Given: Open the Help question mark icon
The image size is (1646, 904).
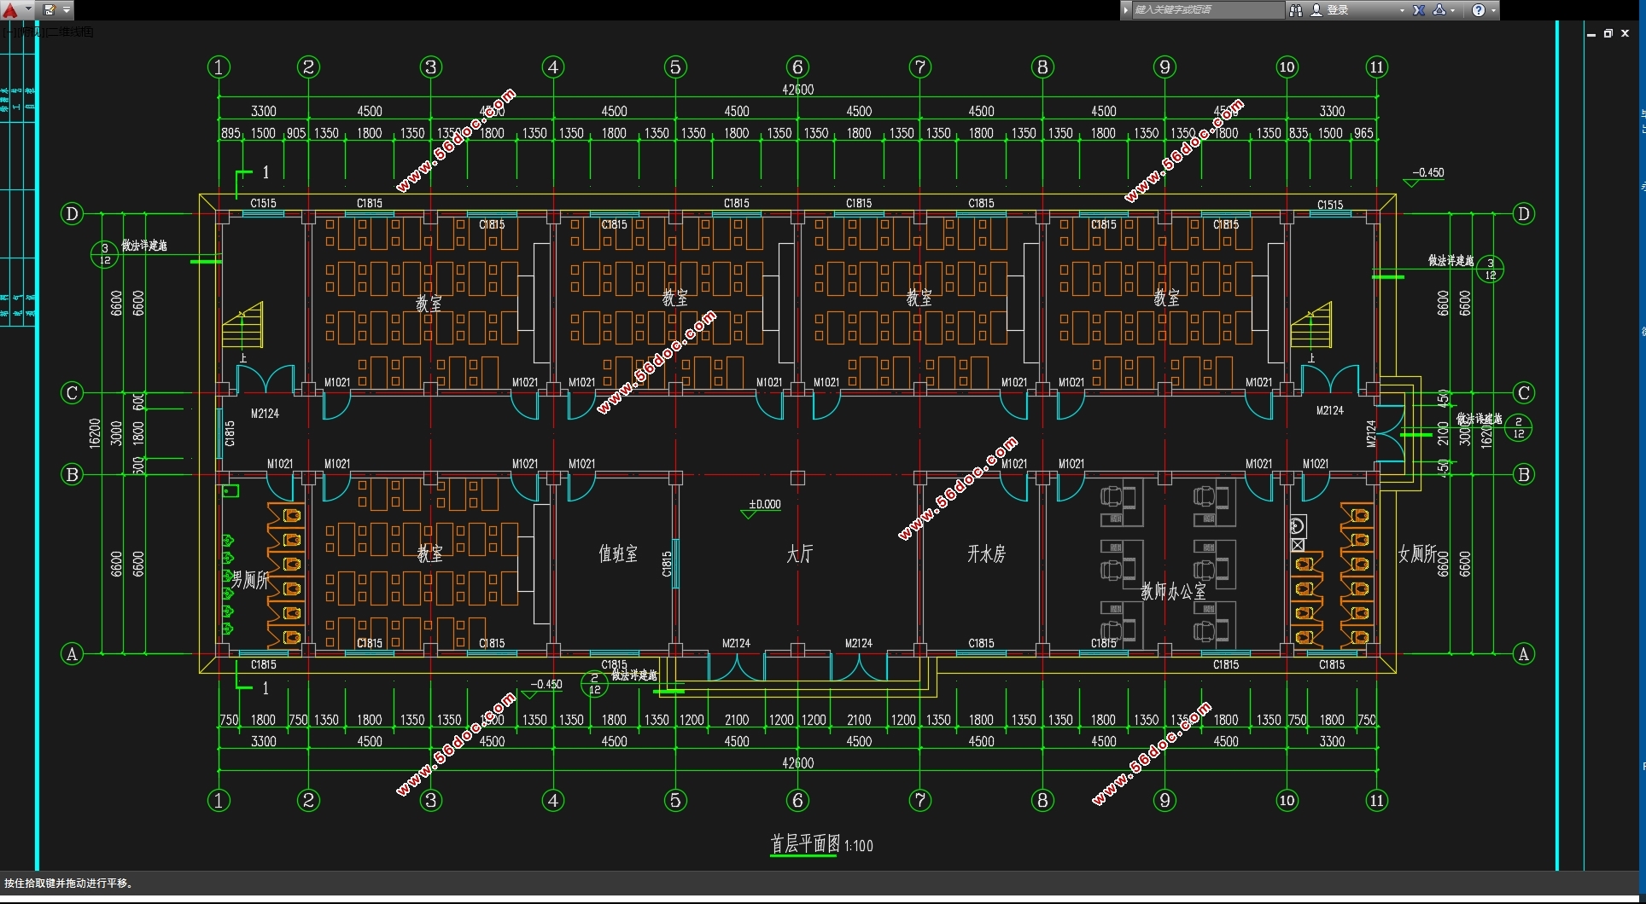Looking at the screenshot, I should (1479, 9).
